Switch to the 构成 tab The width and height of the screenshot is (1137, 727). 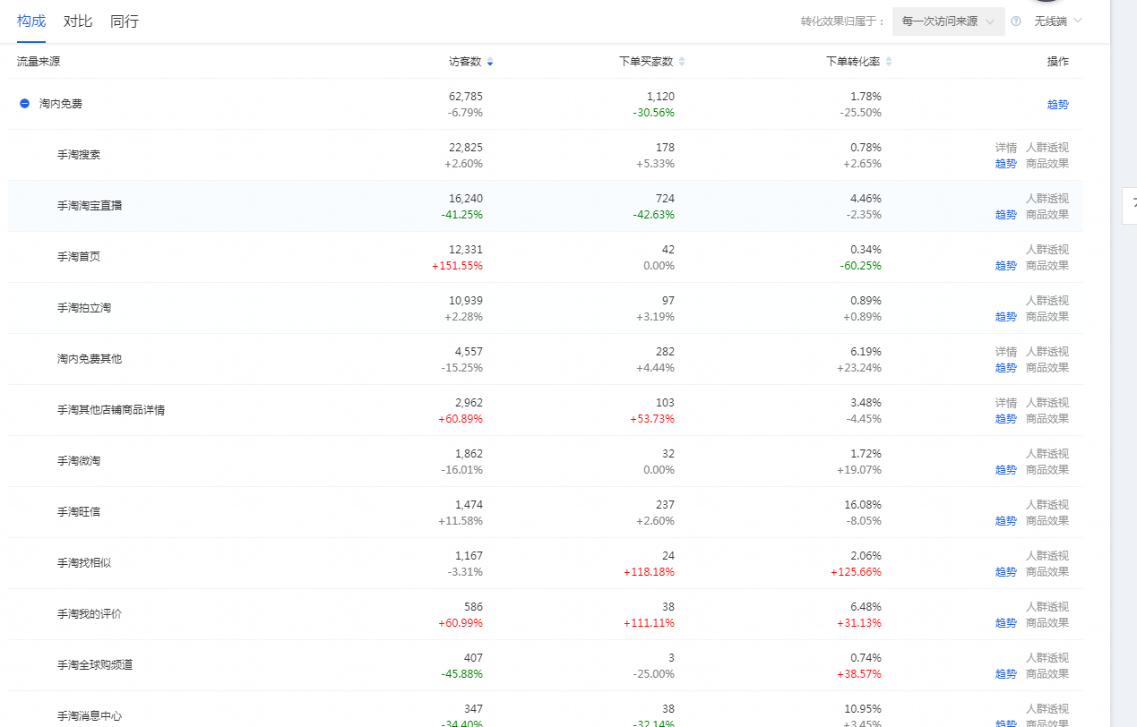click(x=31, y=21)
